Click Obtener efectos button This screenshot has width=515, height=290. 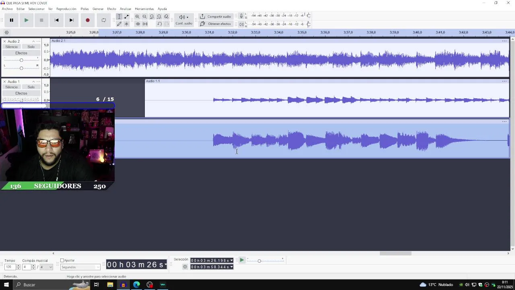coord(216,24)
